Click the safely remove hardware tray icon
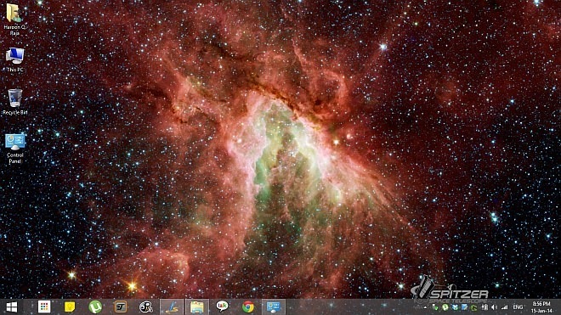This screenshot has height=315, width=561. 434,307
